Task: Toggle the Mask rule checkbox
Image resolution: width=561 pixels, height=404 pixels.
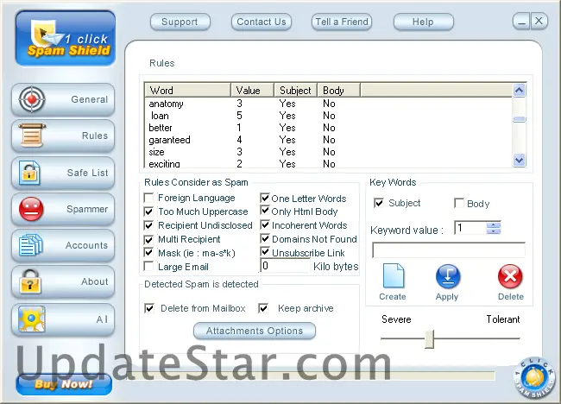Action: pos(148,253)
